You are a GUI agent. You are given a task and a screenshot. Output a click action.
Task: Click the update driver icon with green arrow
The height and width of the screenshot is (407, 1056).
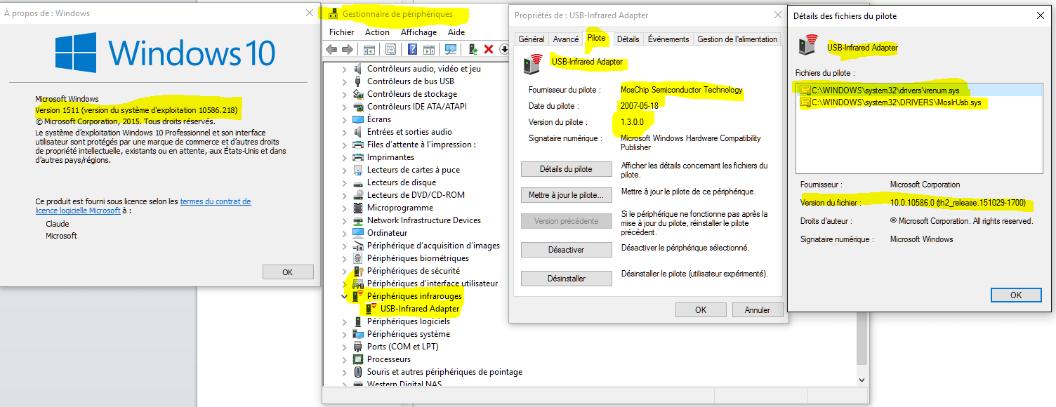(473, 49)
